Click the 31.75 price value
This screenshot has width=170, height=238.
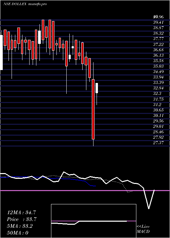(158, 99)
